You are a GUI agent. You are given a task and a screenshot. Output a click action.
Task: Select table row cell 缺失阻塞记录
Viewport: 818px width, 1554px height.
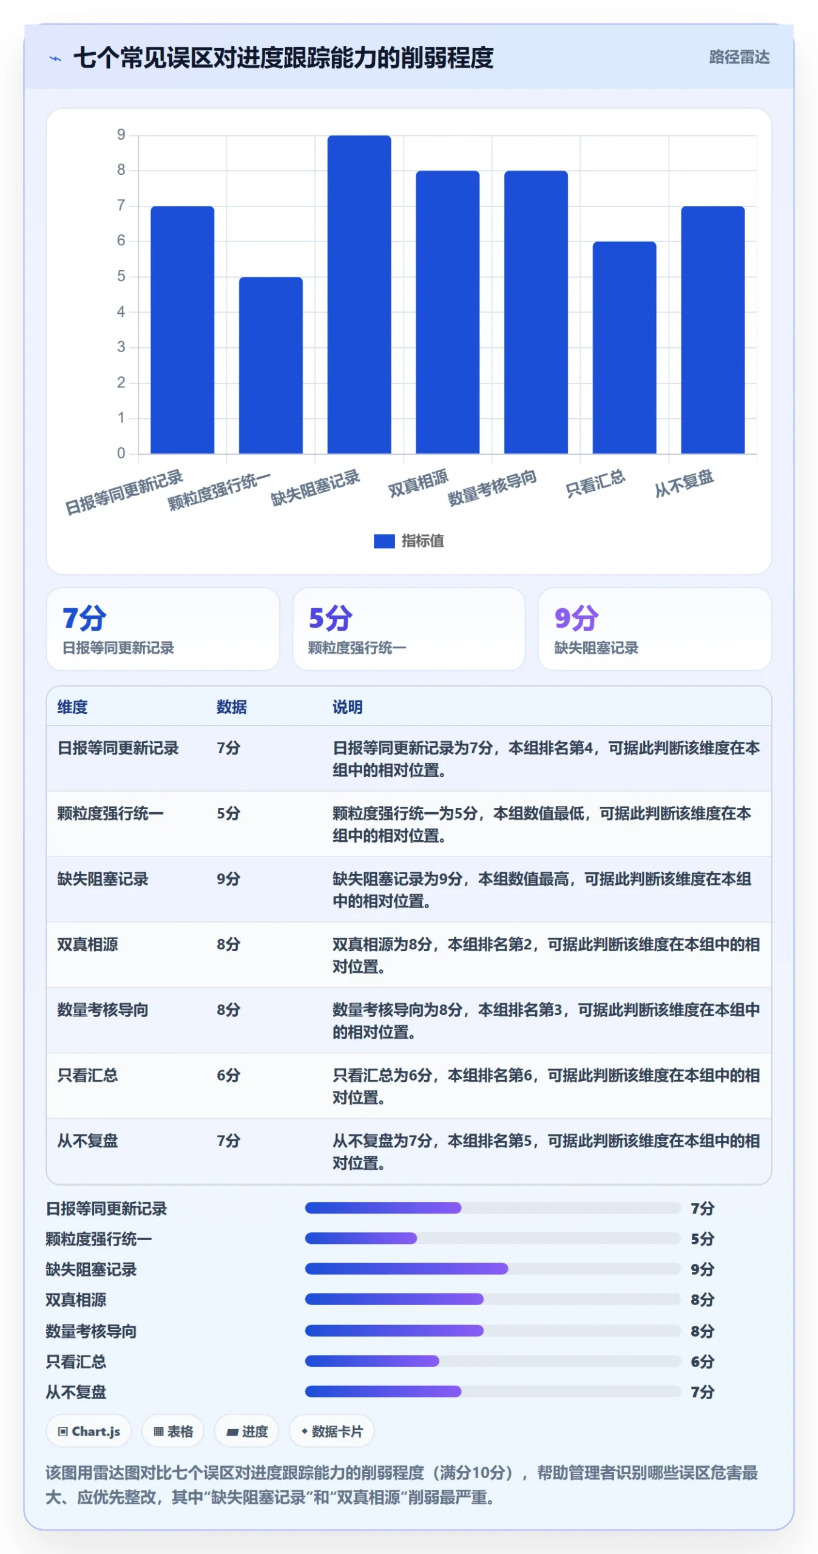[103, 879]
